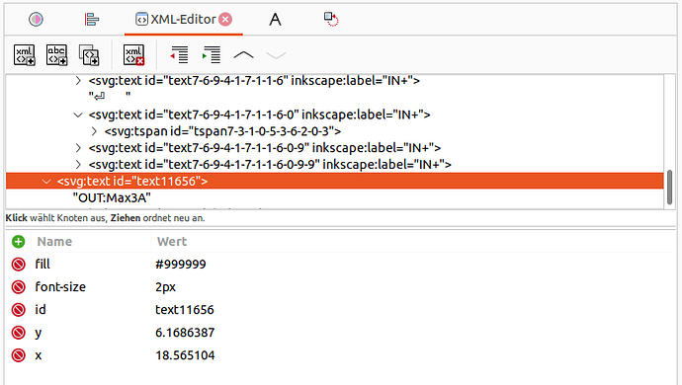
Task: Select the svg:text text7-6-9-4-1-7-1-1-6-0-9-9 row
Action: (335, 165)
